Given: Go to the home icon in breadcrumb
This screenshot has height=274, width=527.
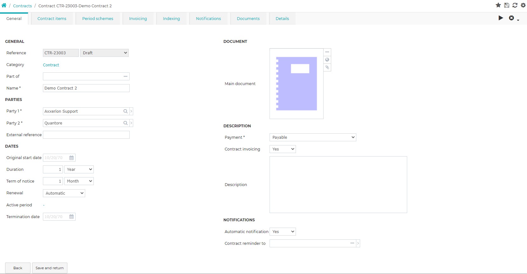Looking at the screenshot, I should [4, 5].
